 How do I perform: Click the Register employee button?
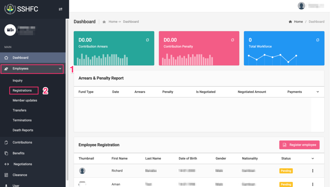[299, 145]
